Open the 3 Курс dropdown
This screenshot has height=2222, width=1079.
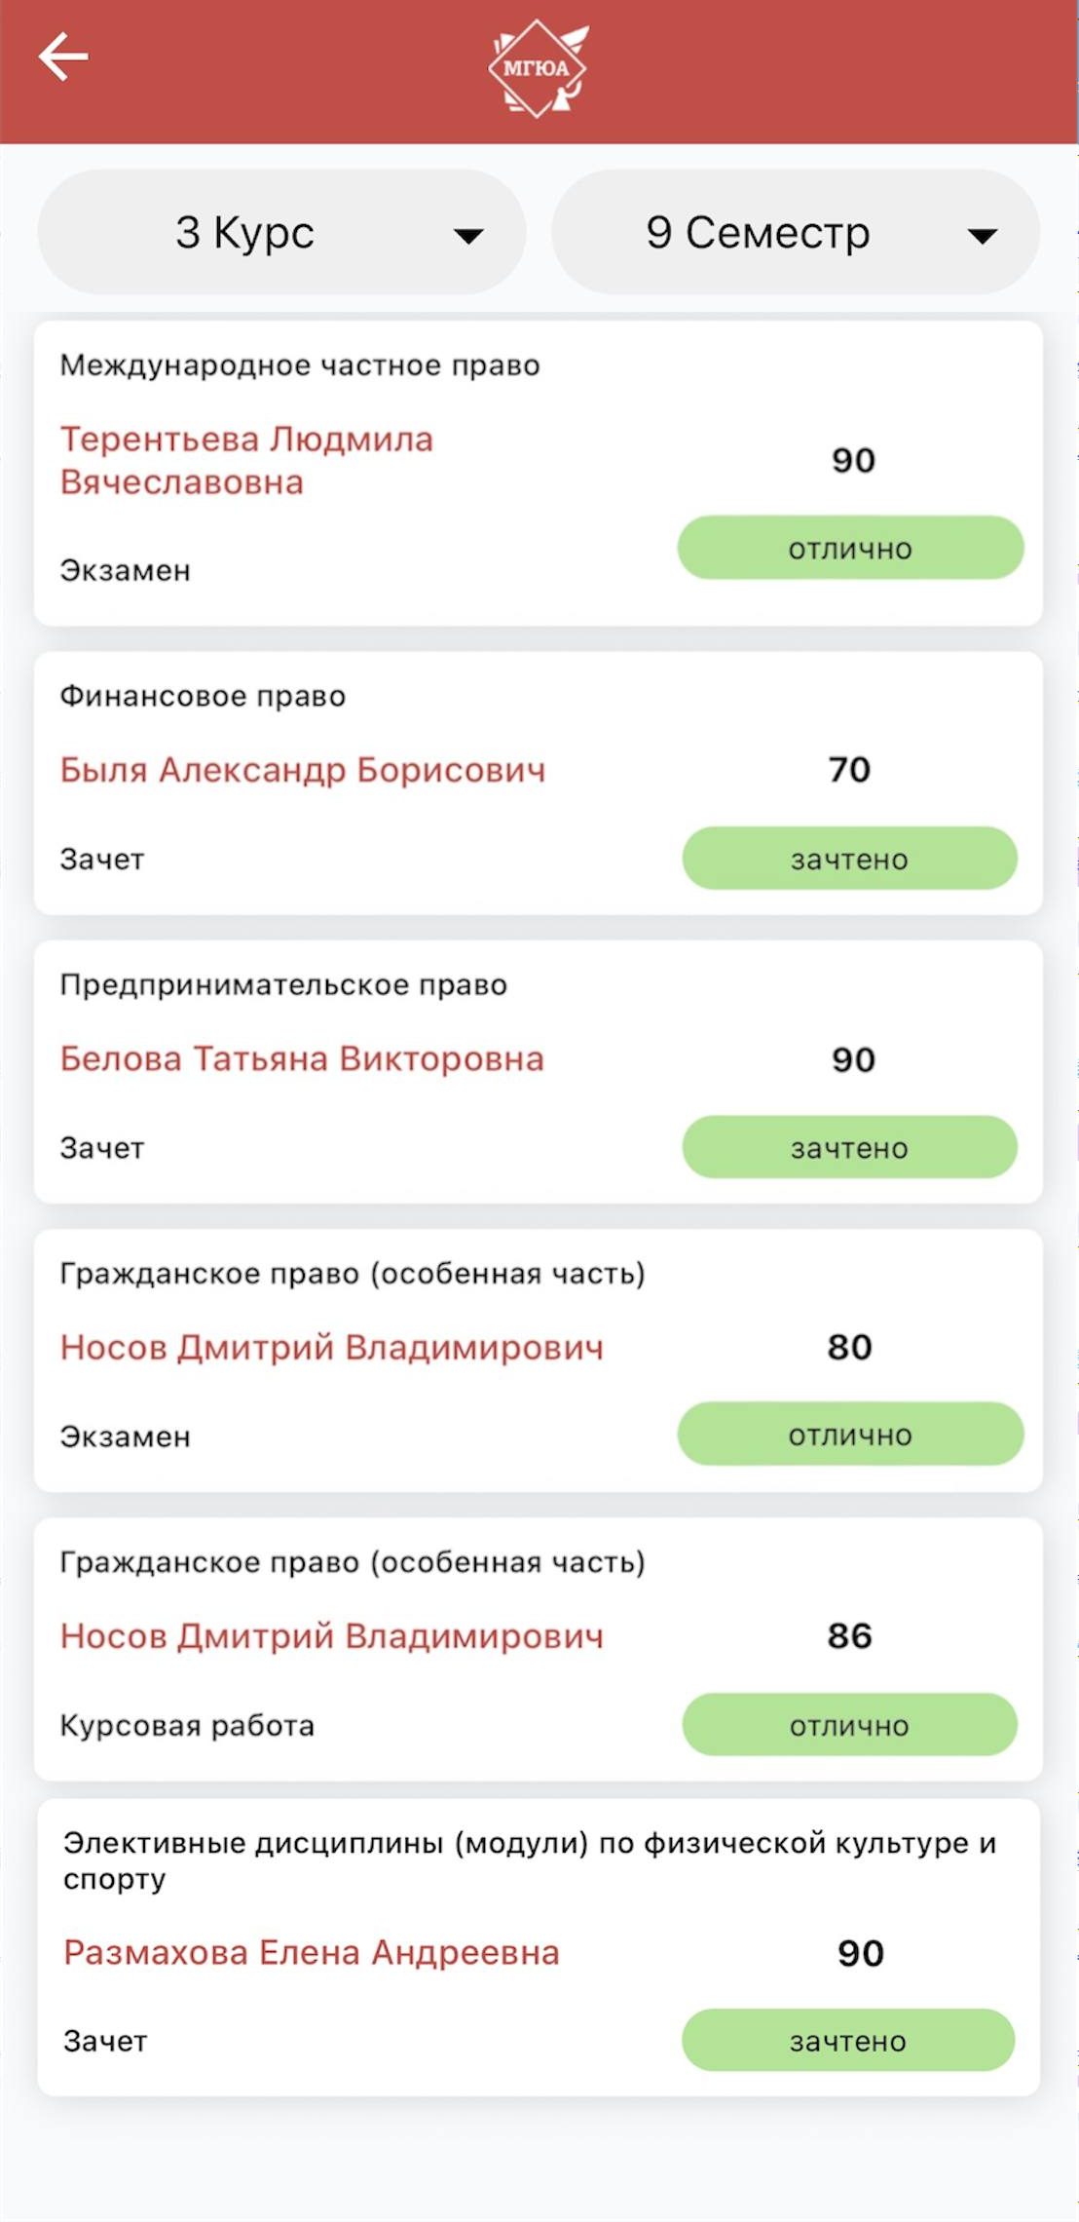pyautogui.click(x=281, y=232)
